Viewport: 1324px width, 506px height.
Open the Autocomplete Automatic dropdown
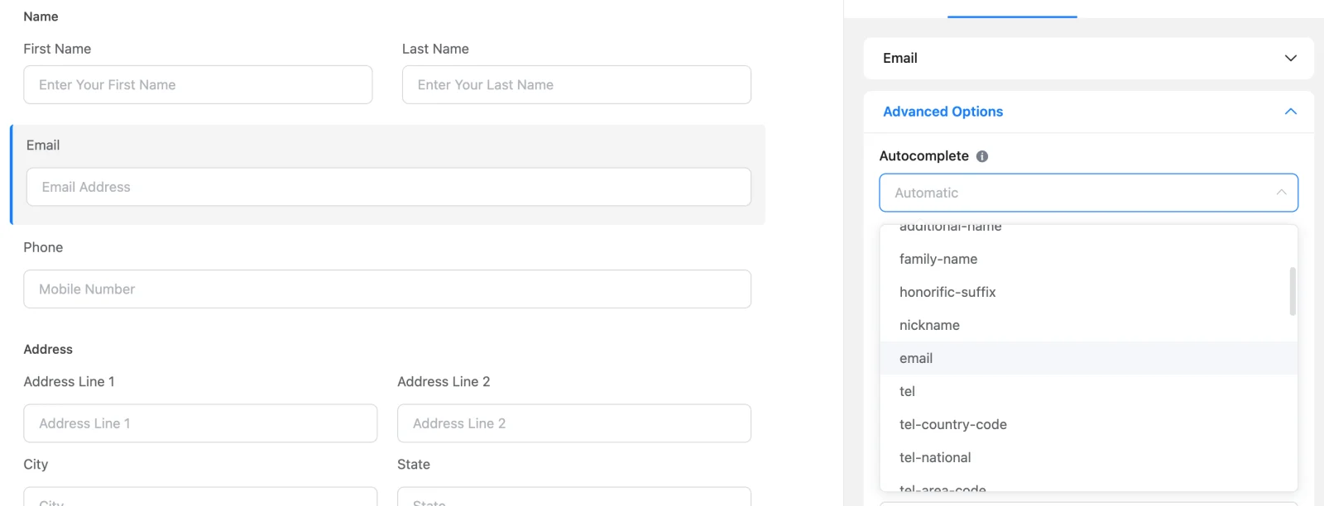pos(1088,193)
